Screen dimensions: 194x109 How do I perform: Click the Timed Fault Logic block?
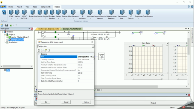[x=102, y=56]
